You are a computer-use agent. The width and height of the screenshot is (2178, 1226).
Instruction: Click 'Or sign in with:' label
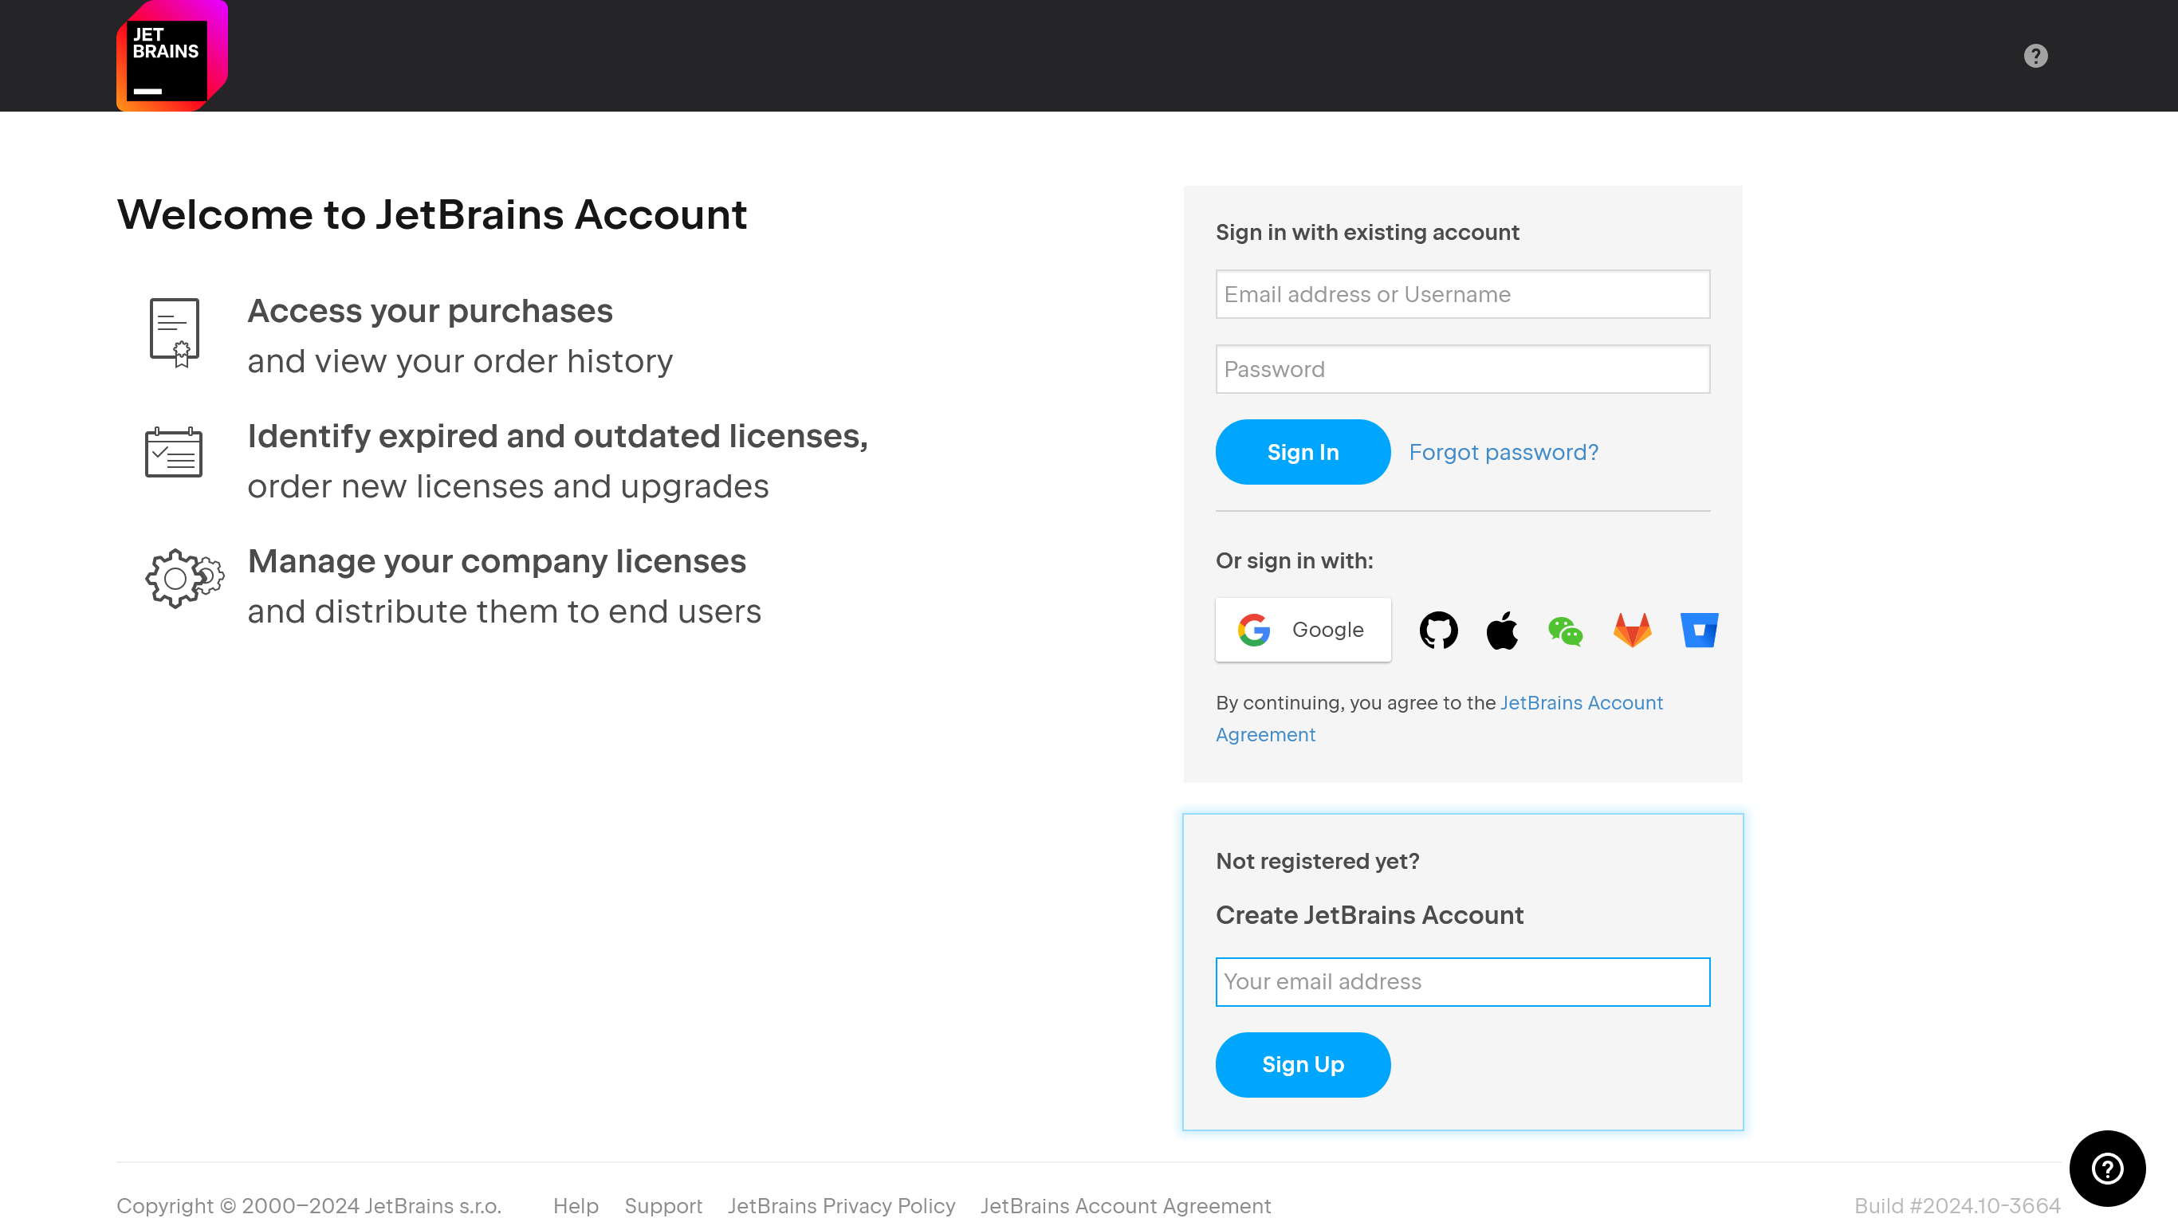[1295, 560]
